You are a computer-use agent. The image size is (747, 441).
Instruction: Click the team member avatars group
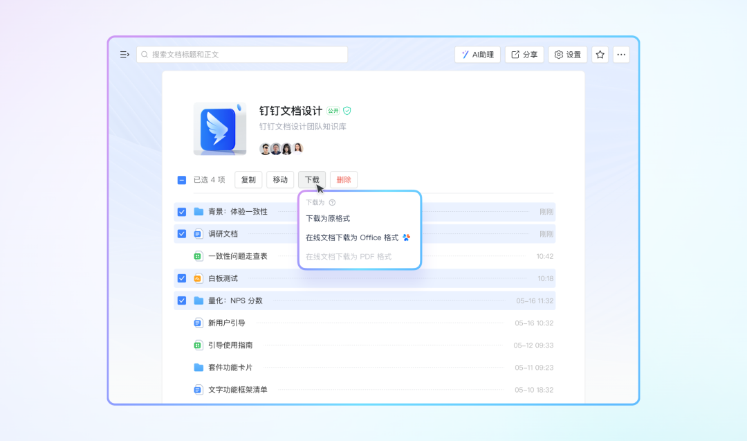click(281, 148)
